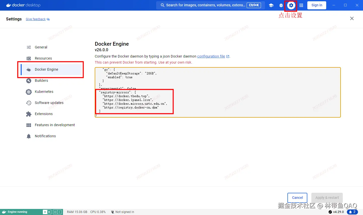
Task: Close the Settings panel with the X
Action: (x=352, y=18)
